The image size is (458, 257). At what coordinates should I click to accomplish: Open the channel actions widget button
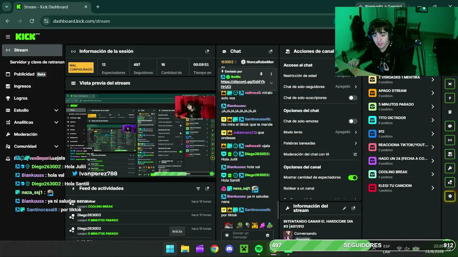click(x=450, y=154)
